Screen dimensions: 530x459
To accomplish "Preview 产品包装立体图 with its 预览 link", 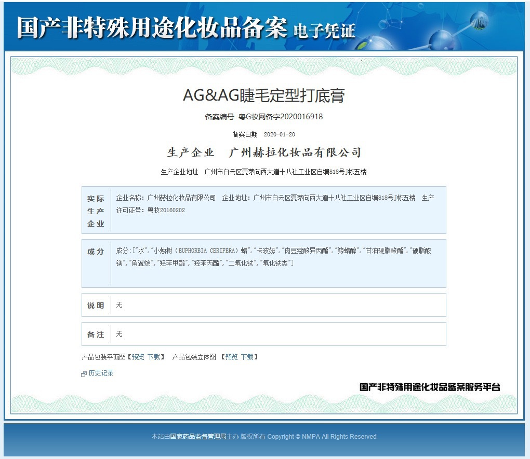I will coord(232,357).
